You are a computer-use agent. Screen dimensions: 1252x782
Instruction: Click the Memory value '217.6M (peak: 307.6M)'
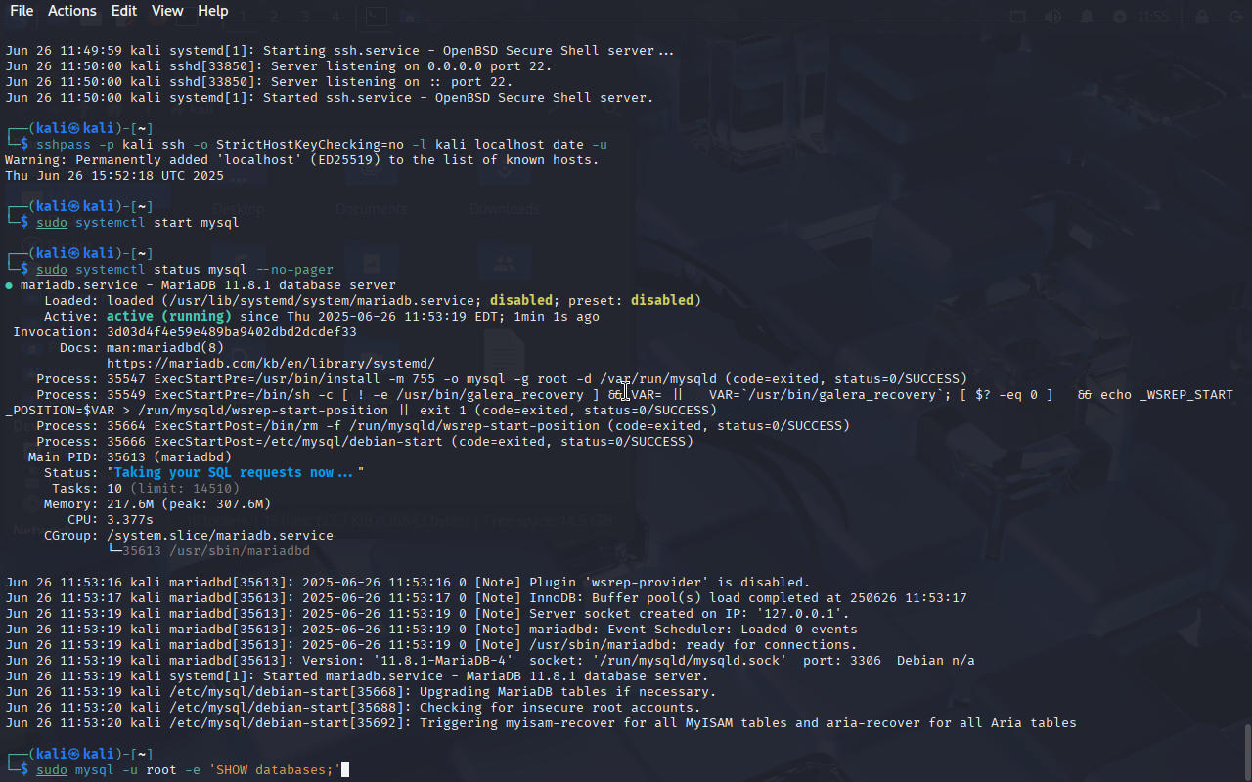tap(189, 504)
